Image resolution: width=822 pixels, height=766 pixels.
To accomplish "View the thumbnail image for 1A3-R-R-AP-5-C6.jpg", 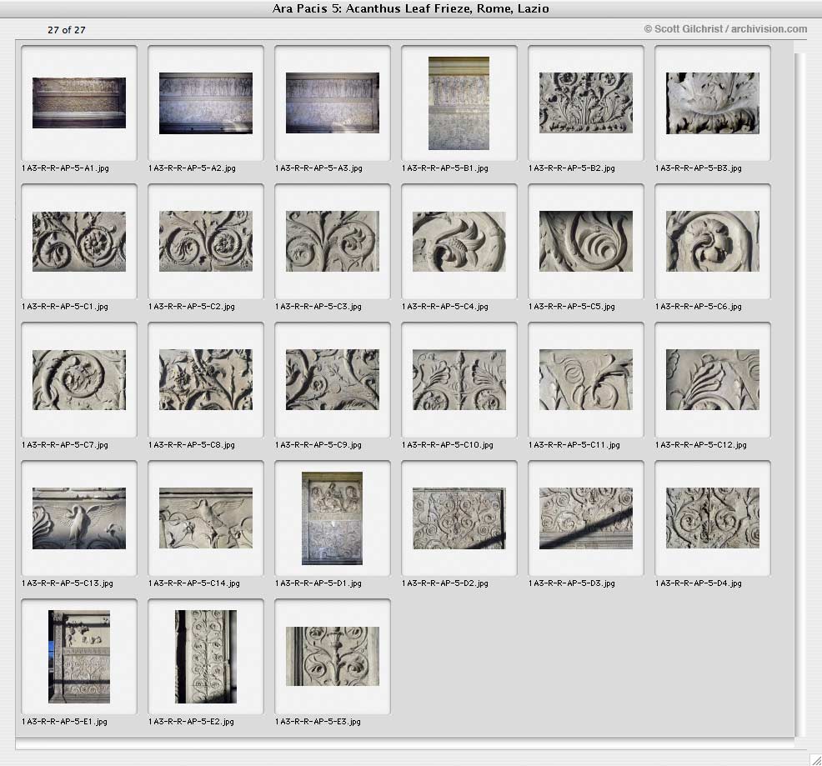I will 713,241.
